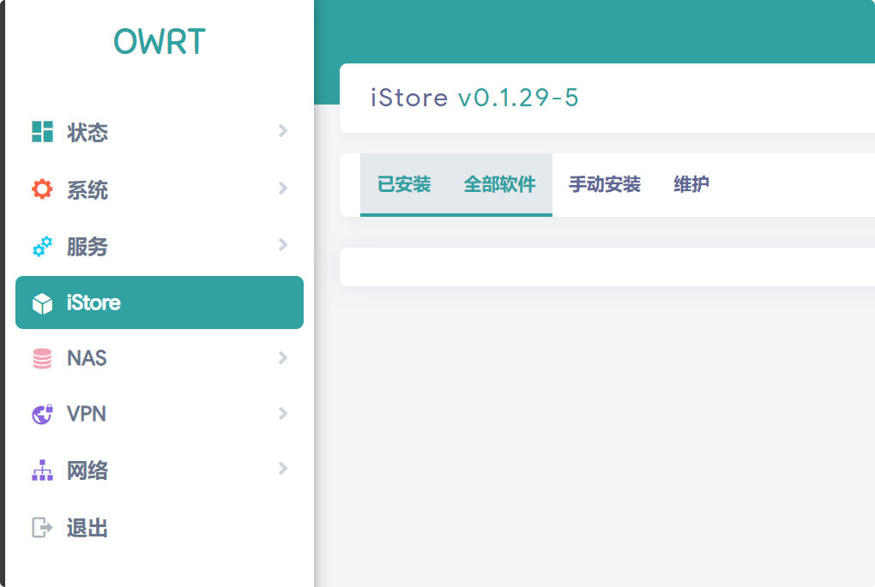Viewport: 875px width, 587px height.
Task: Expand the 系统 submenu arrow
Action: click(x=283, y=189)
